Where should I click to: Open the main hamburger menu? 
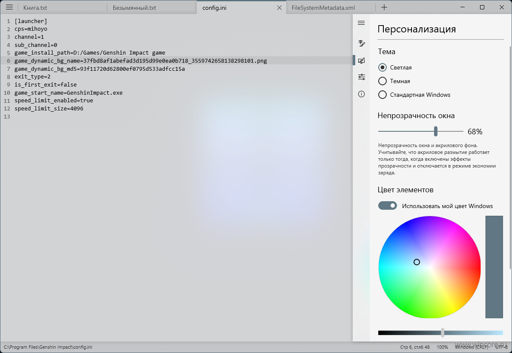[9, 7]
